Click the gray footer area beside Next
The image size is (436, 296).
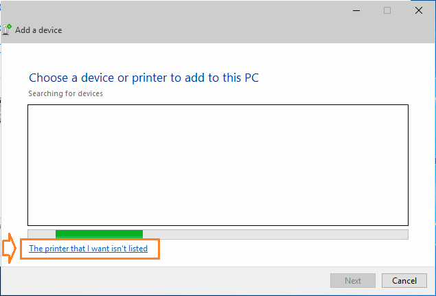pyautogui.click(x=165, y=280)
